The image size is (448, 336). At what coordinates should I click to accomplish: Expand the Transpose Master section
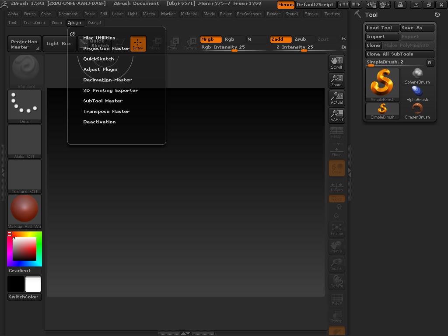coord(106,112)
